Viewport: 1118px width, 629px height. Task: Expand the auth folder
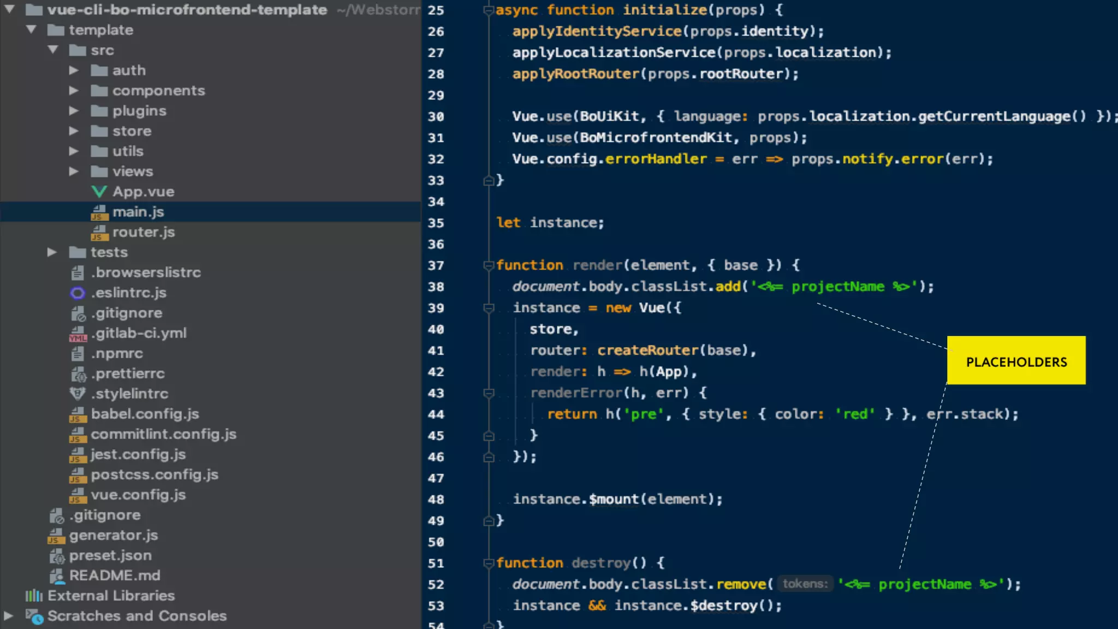(x=74, y=70)
